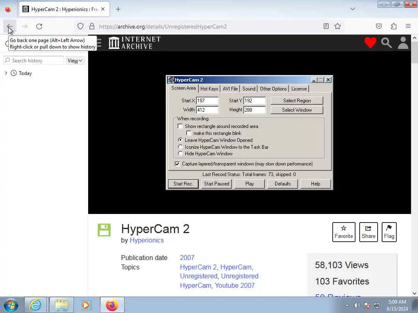The width and height of the screenshot is (418, 313).
Task: Click the green floppy disk software icon
Action: pos(104,230)
